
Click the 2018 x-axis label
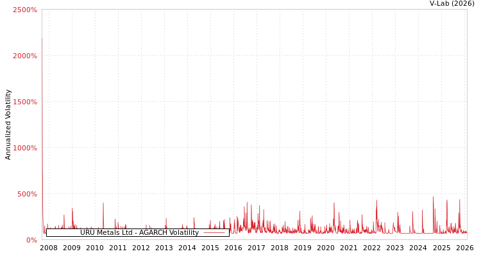click(x=280, y=248)
